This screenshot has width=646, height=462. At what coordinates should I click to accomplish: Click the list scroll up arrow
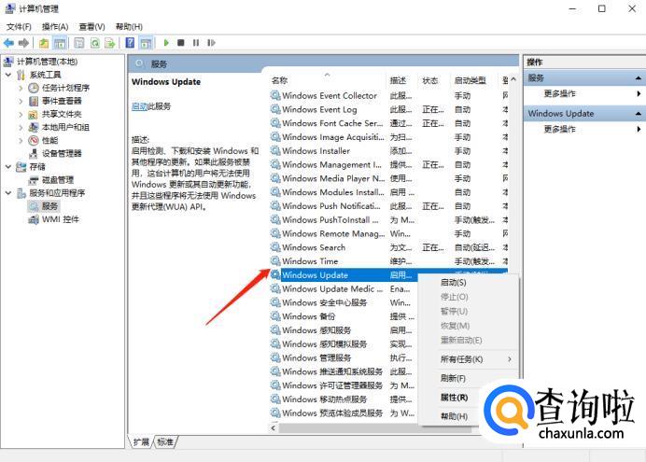513,79
